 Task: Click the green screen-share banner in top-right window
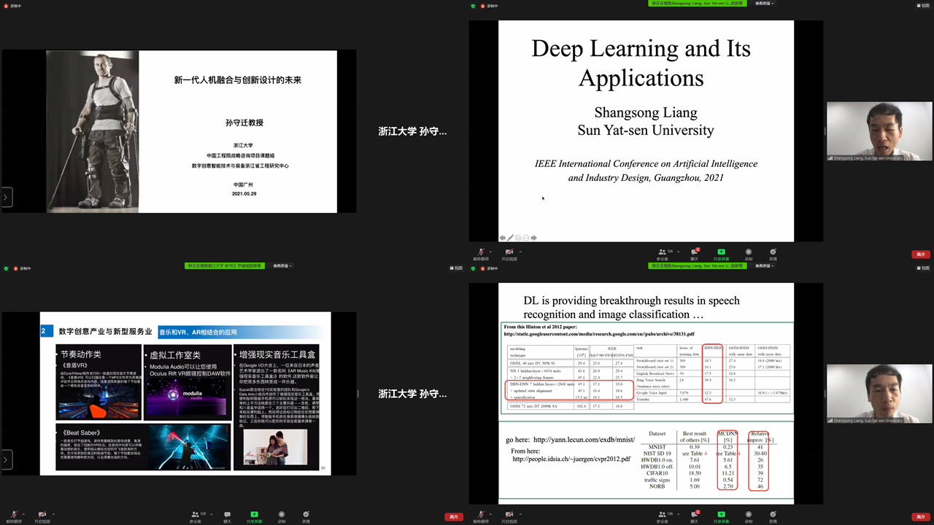click(699, 3)
